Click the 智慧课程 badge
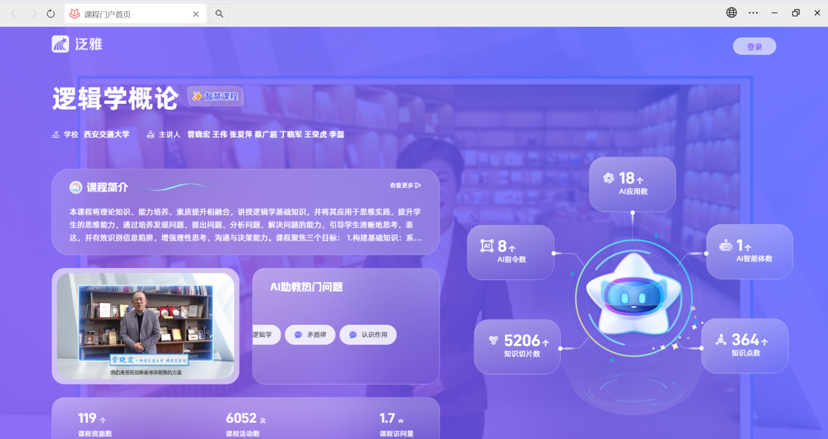 click(x=215, y=96)
